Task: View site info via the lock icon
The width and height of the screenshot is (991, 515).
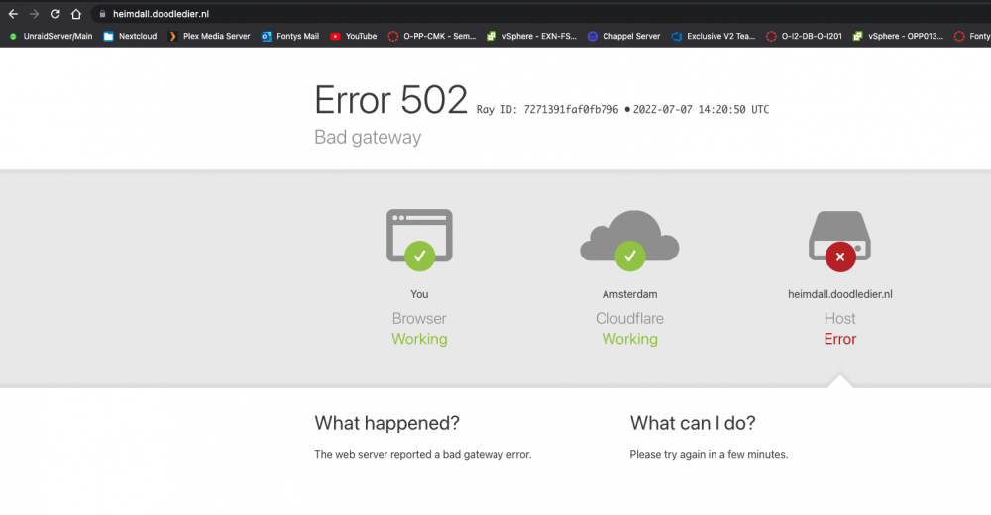Action: click(x=102, y=14)
